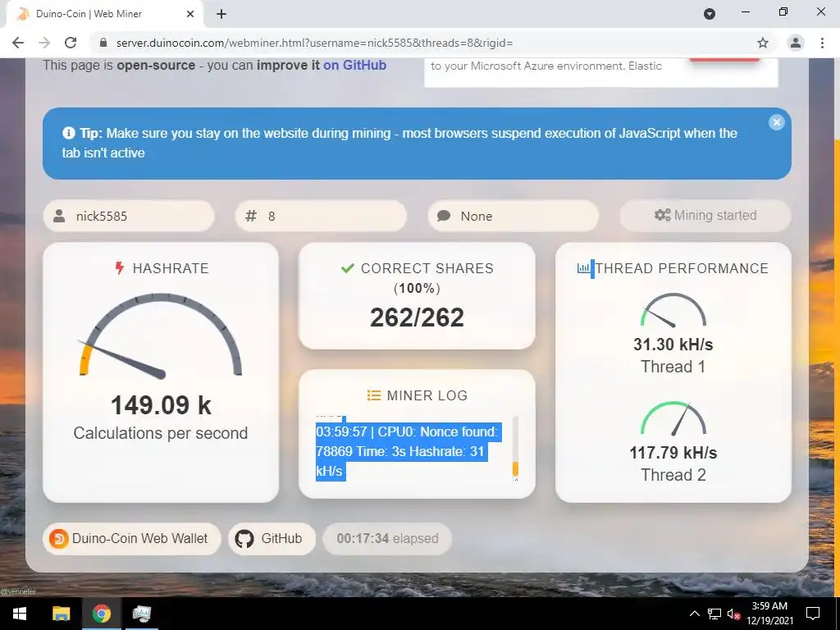Viewport: 840px width, 630px height.
Task: Open the Duino-Coin Web Wallet button
Action: pyautogui.click(x=132, y=538)
